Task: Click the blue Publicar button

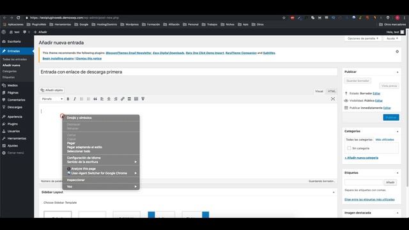Action: 391,118
